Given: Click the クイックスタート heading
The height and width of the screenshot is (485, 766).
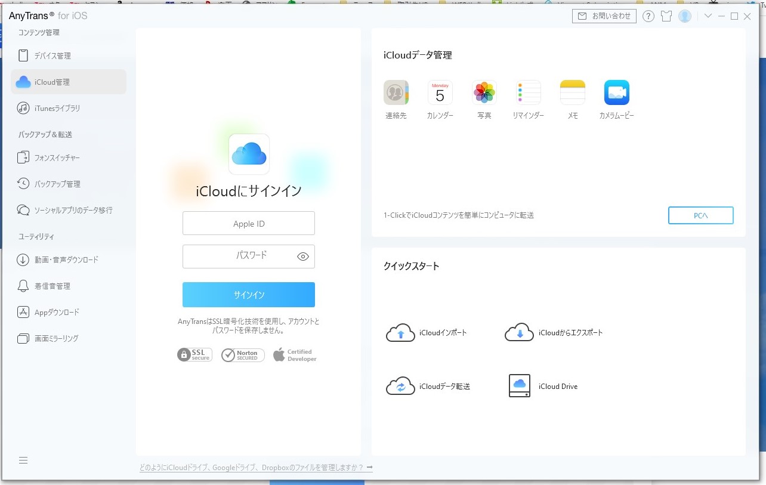Looking at the screenshot, I should (412, 266).
